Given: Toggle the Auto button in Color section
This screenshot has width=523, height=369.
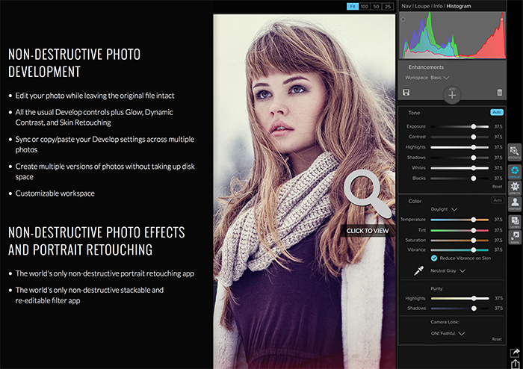Looking at the screenshot, I should click(496, 200).
